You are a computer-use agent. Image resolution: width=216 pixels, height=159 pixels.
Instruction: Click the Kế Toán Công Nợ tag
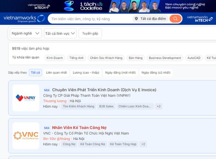[x=93, y=144]
